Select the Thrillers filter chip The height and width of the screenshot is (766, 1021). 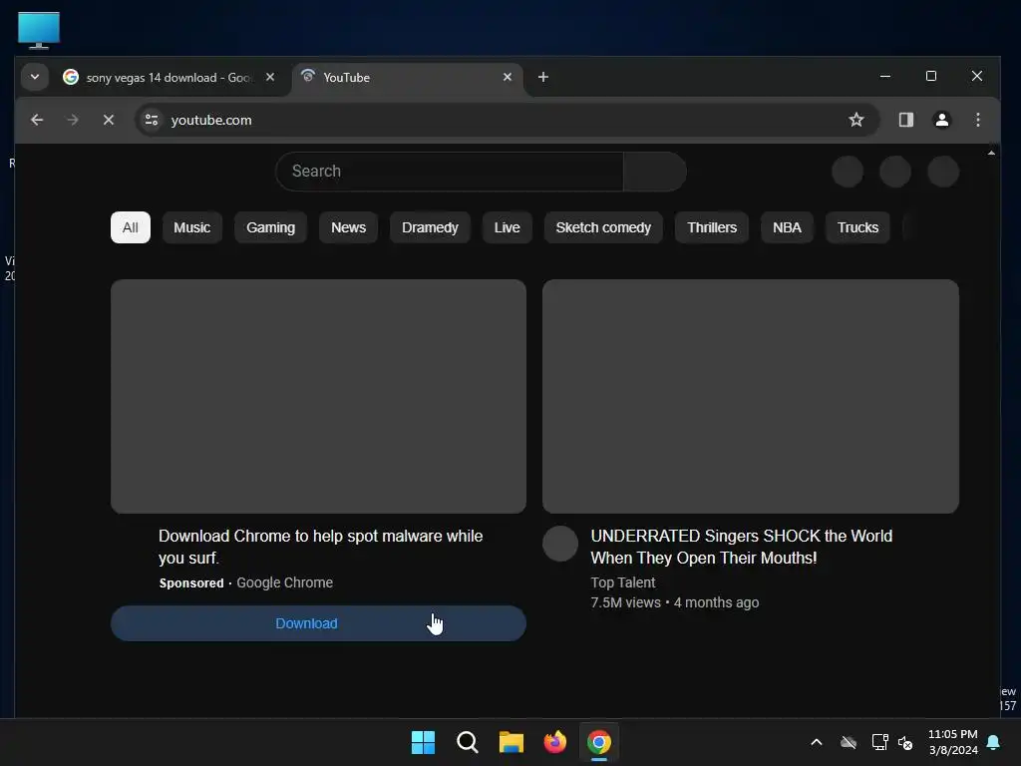(712, 227)
